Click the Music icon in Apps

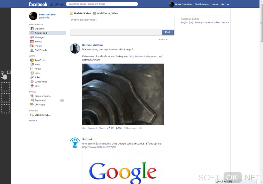(32, 64)
